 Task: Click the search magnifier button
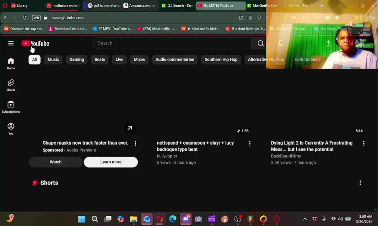pos(261,43)
